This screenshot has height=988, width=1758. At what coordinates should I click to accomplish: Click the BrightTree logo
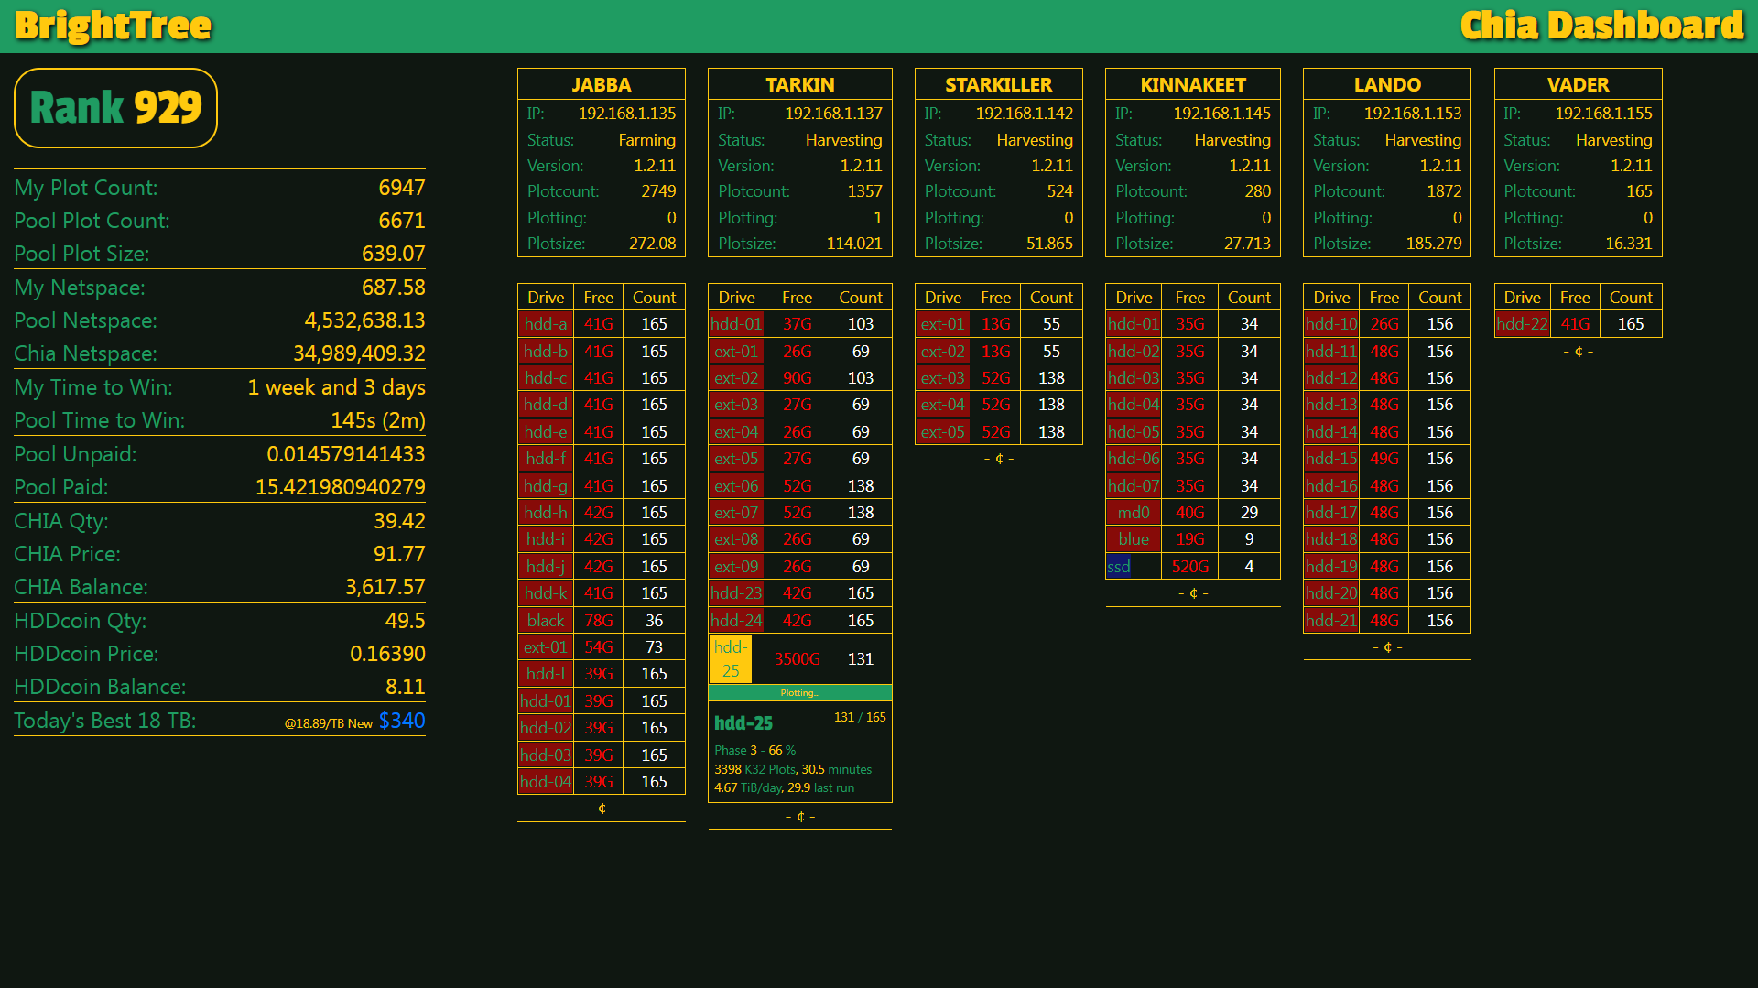(x=112, y=26)
